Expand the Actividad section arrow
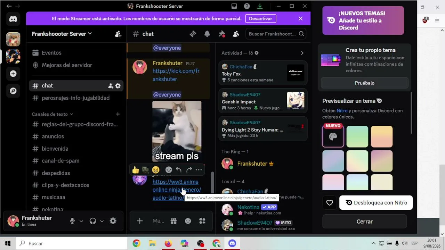Screen dimensions: 445x250 coord(302,53)
